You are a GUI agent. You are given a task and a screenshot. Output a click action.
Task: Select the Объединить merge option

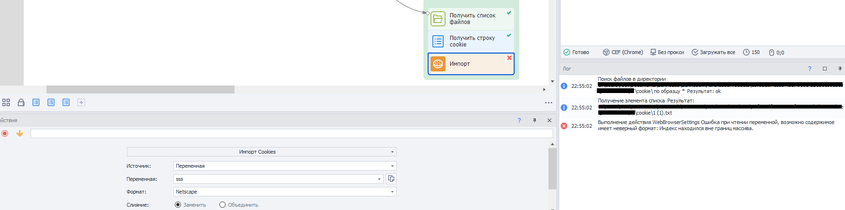click(239, 205)
